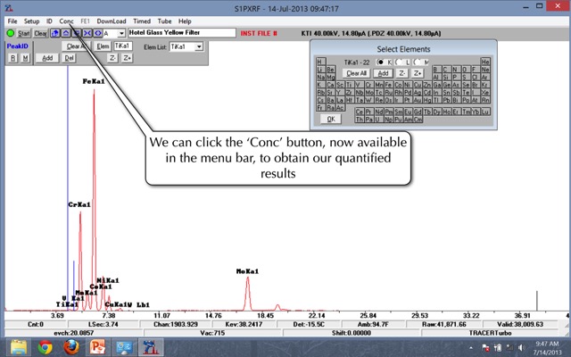Click OK in Select Elements dialog
This screenshot has height=357, width=571.
[x=331, y=119]
